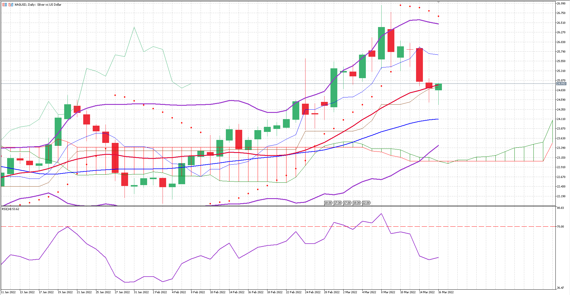Click the highlighted 24.993 current price label

pos(561,84)
